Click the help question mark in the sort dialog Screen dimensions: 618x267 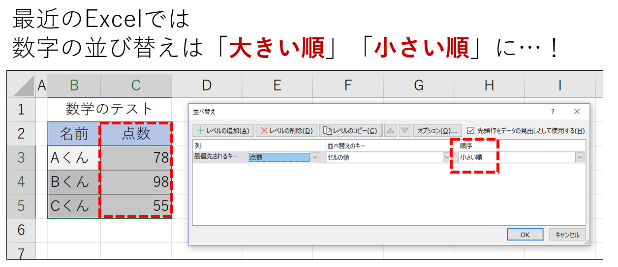click(x=553, y=112)
